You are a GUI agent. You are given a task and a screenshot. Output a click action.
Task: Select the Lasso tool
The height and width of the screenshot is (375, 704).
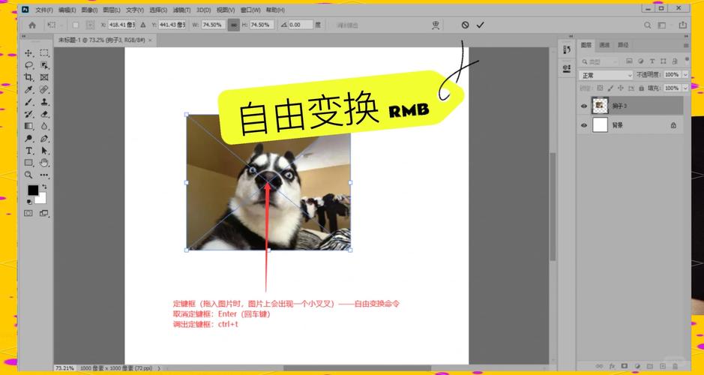[28, 65]
